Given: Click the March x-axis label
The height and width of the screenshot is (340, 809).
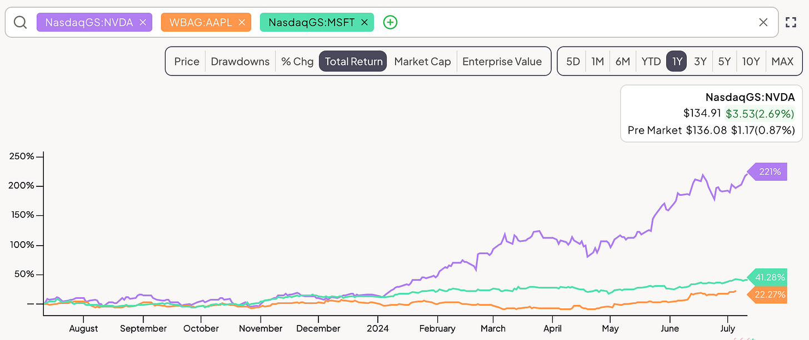Looking at the screenshot, I should click(493, 328).
